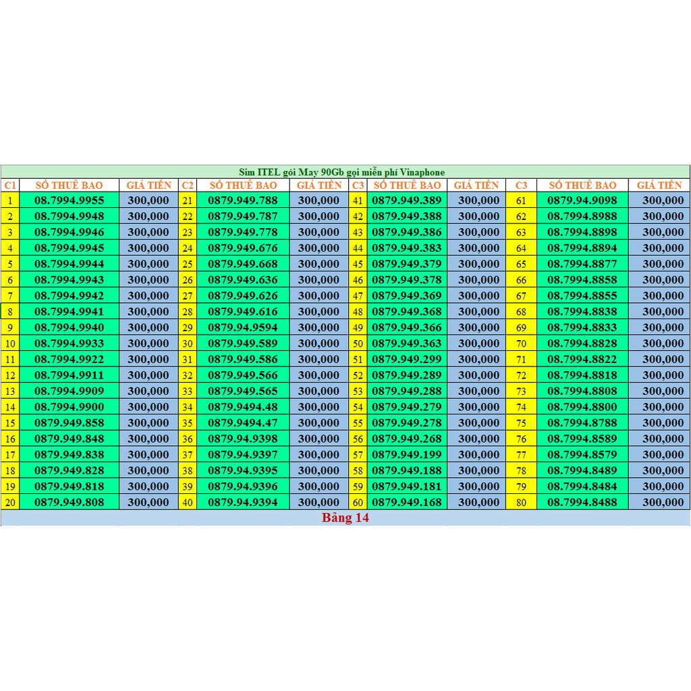This screenshot has height=691, width=691.
Task: Select number 0879.94.9395
Action: pyautogui.click(x=243, y=470)
